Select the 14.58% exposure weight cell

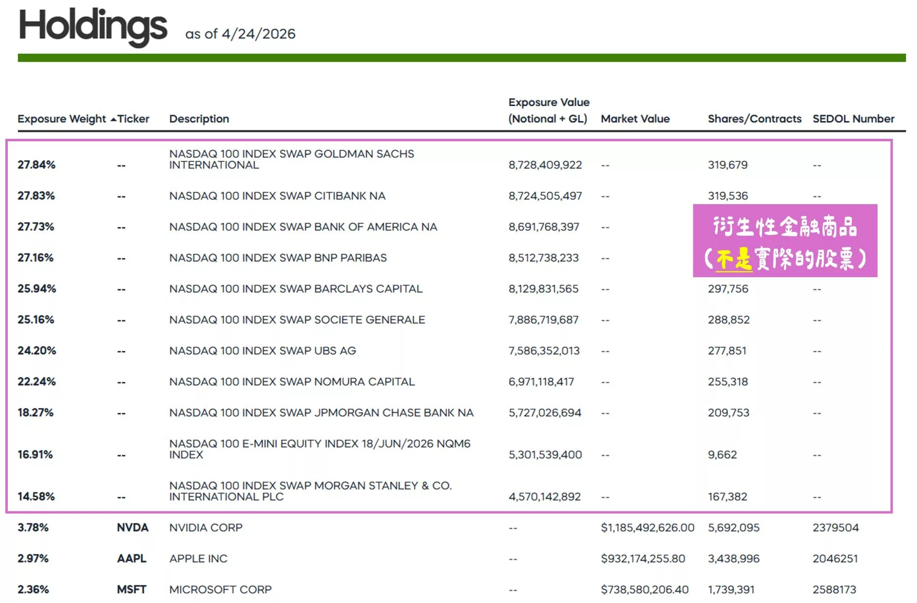36,496
